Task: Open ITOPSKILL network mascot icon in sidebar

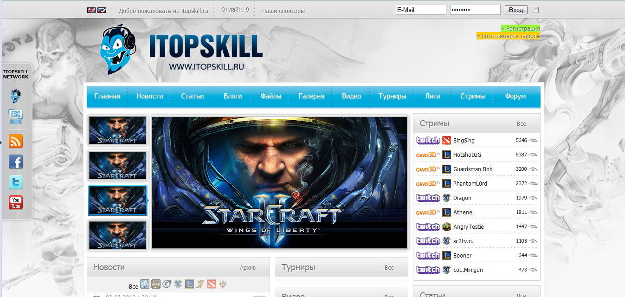Action: click(x=16, y=97)
